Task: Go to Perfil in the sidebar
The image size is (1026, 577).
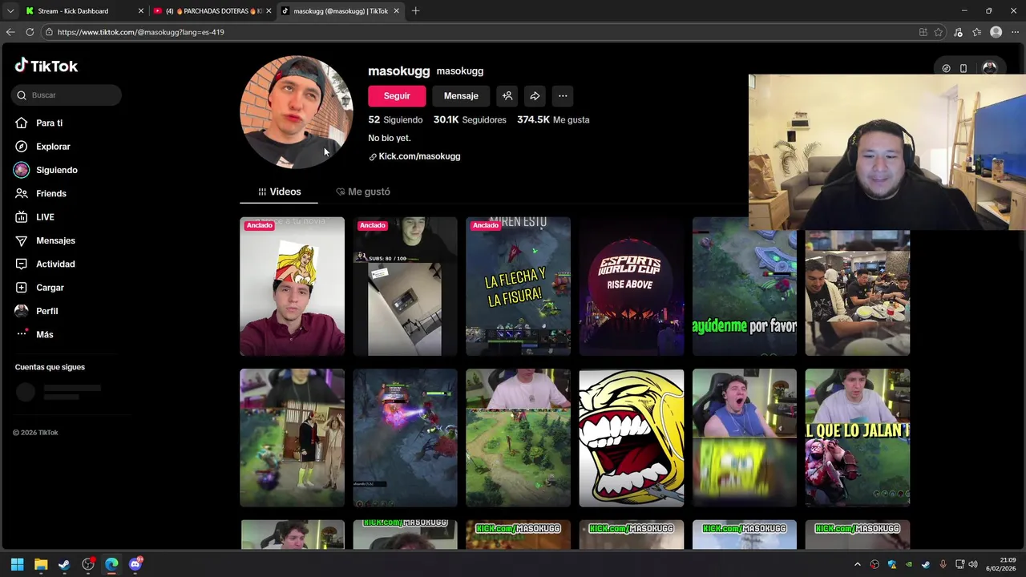Action: [x=36, y=311]
